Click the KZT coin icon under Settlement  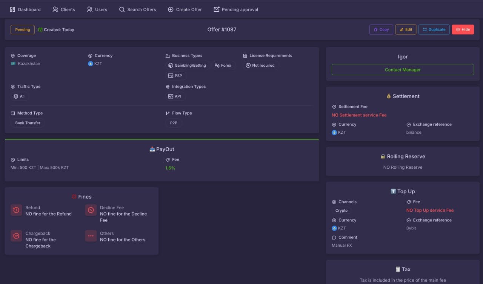tap(334, 133)
